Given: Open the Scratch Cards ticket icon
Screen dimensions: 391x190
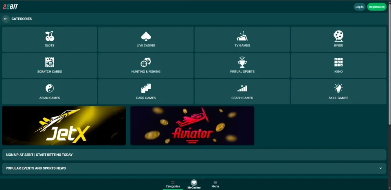Looking at the screenshot, I should tap(50, 62).
